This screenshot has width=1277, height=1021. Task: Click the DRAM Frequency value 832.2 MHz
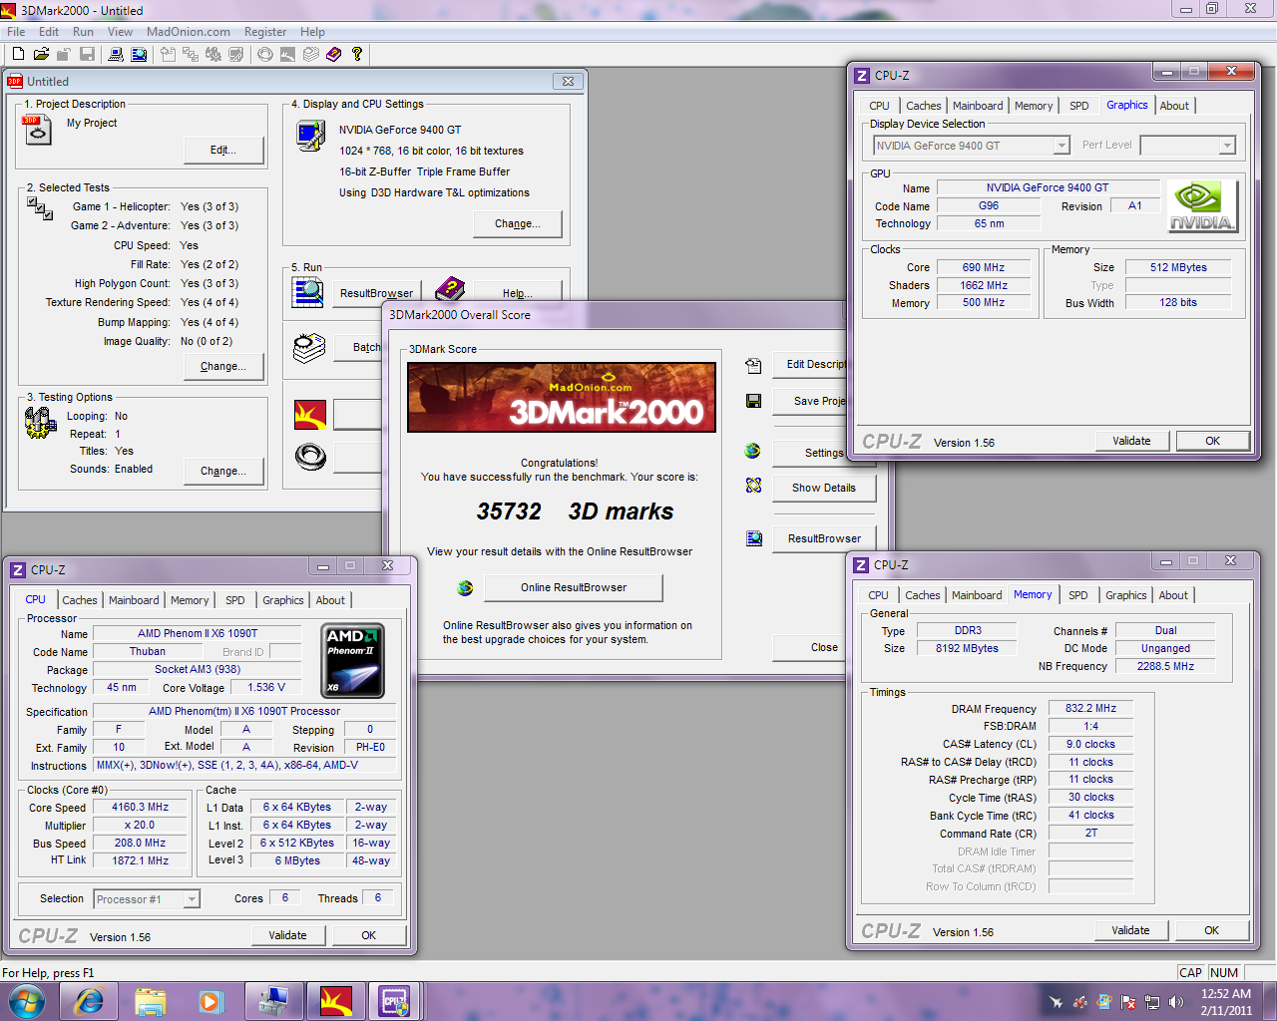click(1090, 708)
